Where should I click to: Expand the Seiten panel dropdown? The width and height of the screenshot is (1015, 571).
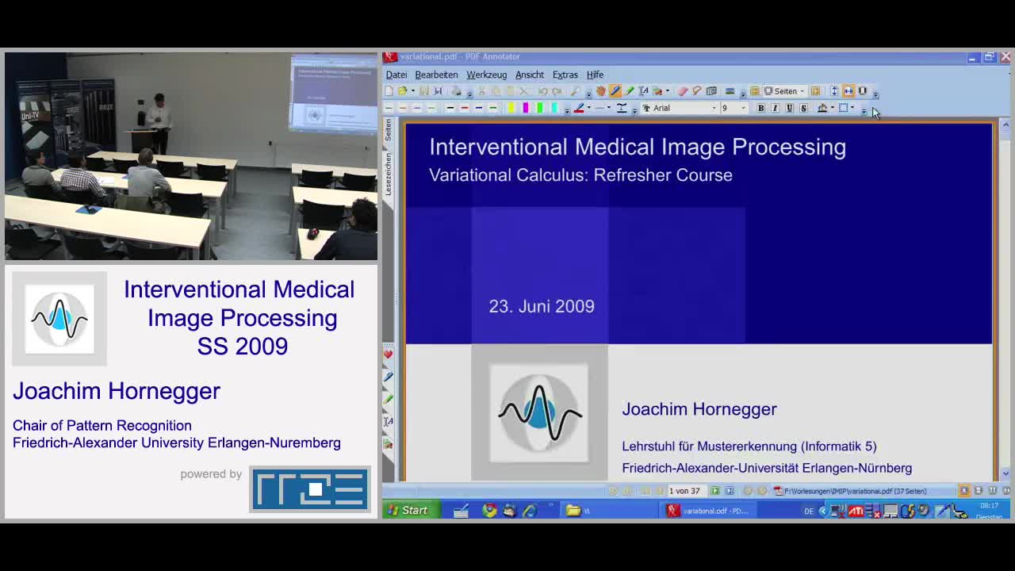click(802, 90)
